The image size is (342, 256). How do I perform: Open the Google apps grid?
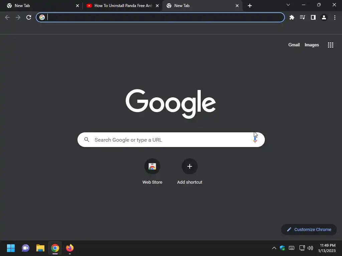pos(331,45)
